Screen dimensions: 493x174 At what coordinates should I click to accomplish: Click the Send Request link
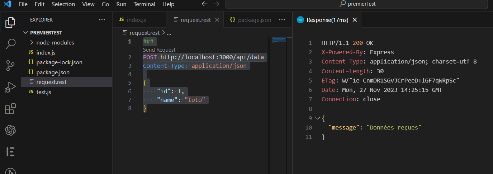tap(159, 50)
